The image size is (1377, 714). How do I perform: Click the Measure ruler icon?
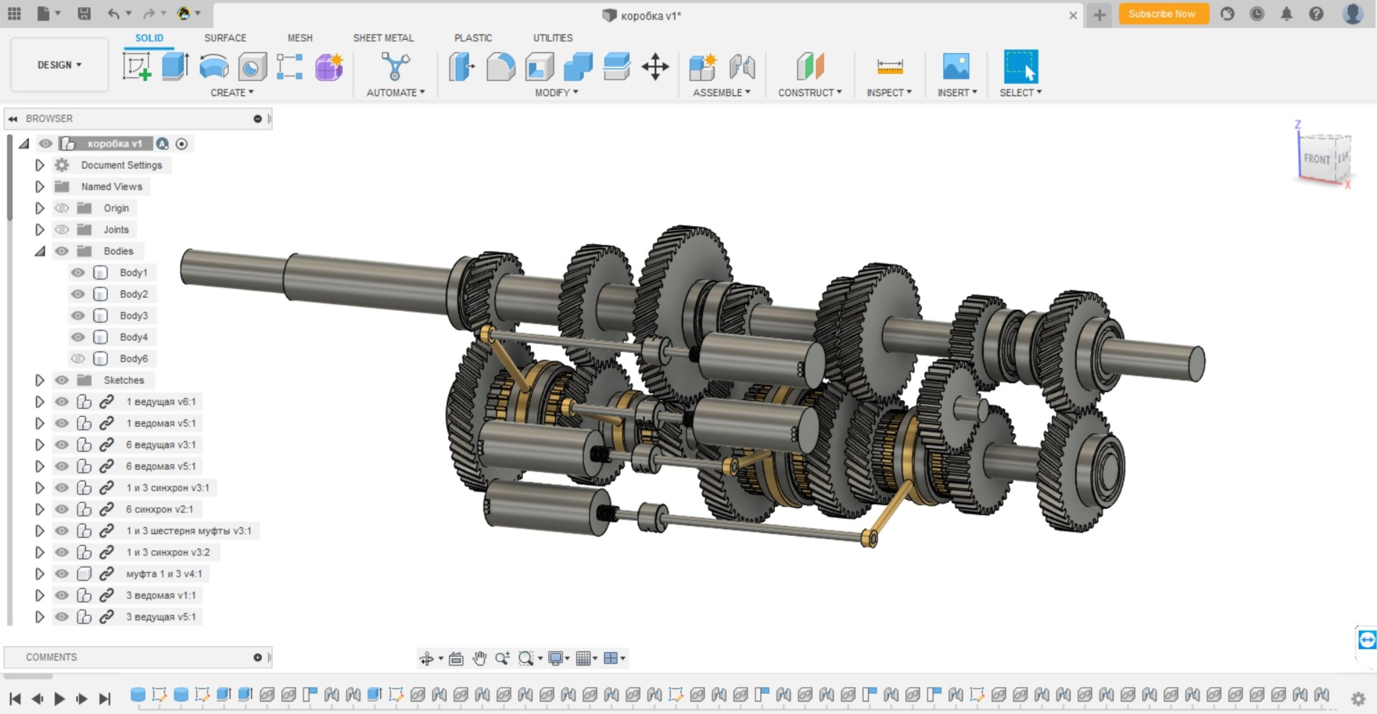coord(890,67)
